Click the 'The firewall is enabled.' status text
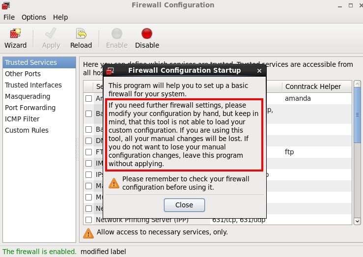This screenshot has height=257, width=363. (39, 252)
